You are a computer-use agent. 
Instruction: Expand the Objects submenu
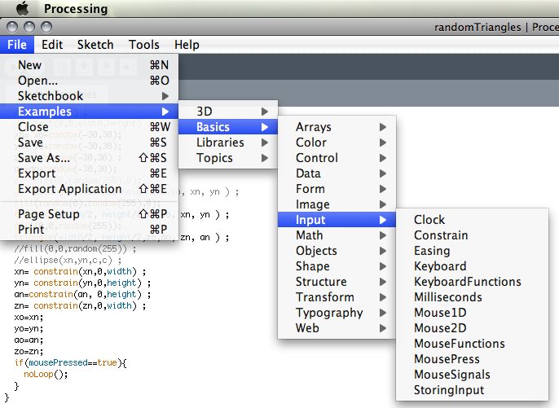coord(337,251)
